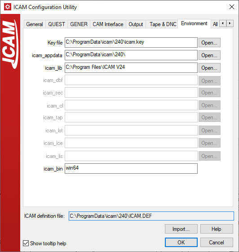Toggle the Show tooltip help checkbox
This screenshot has width=239, height=252.
26,243
